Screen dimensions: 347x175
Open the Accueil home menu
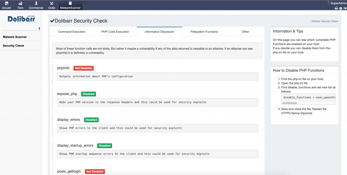click(6, 5)
